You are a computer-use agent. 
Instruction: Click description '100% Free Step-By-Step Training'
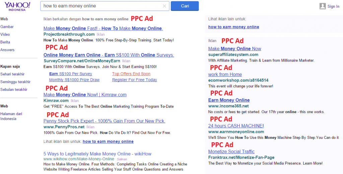click(x=123, y=40)
